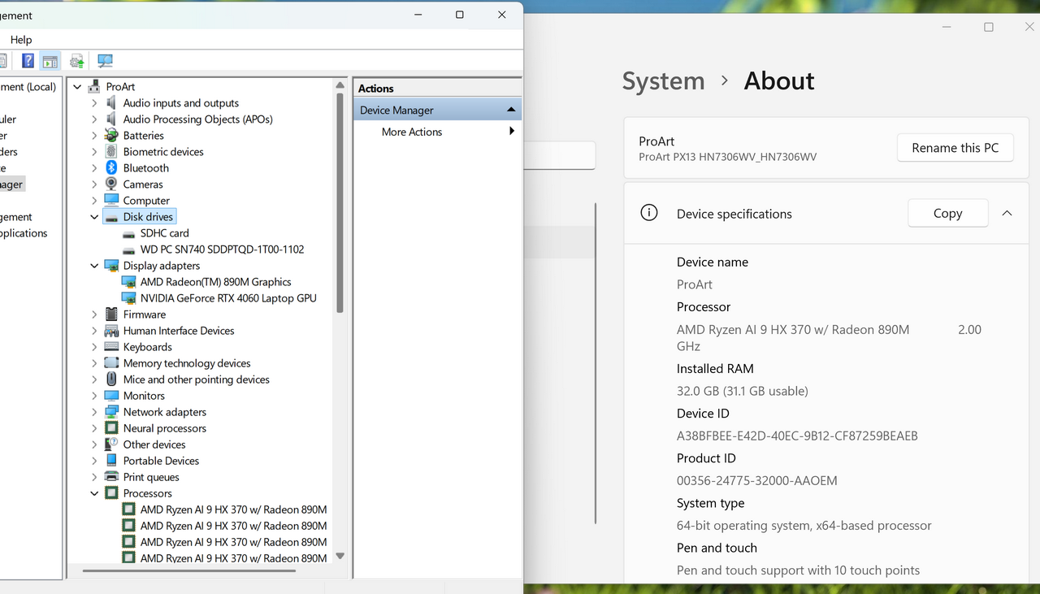Select the WD PC SN740 SDDPTQD-1T00-1102 drive
The image size is (1040, 594).
222,249
